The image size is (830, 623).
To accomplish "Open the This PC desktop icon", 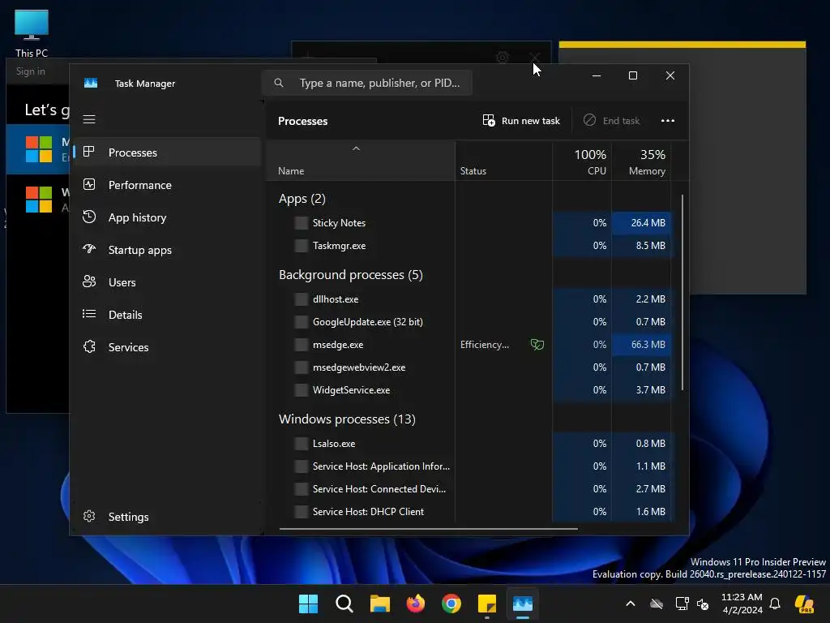I will click(x=32, y=33).
